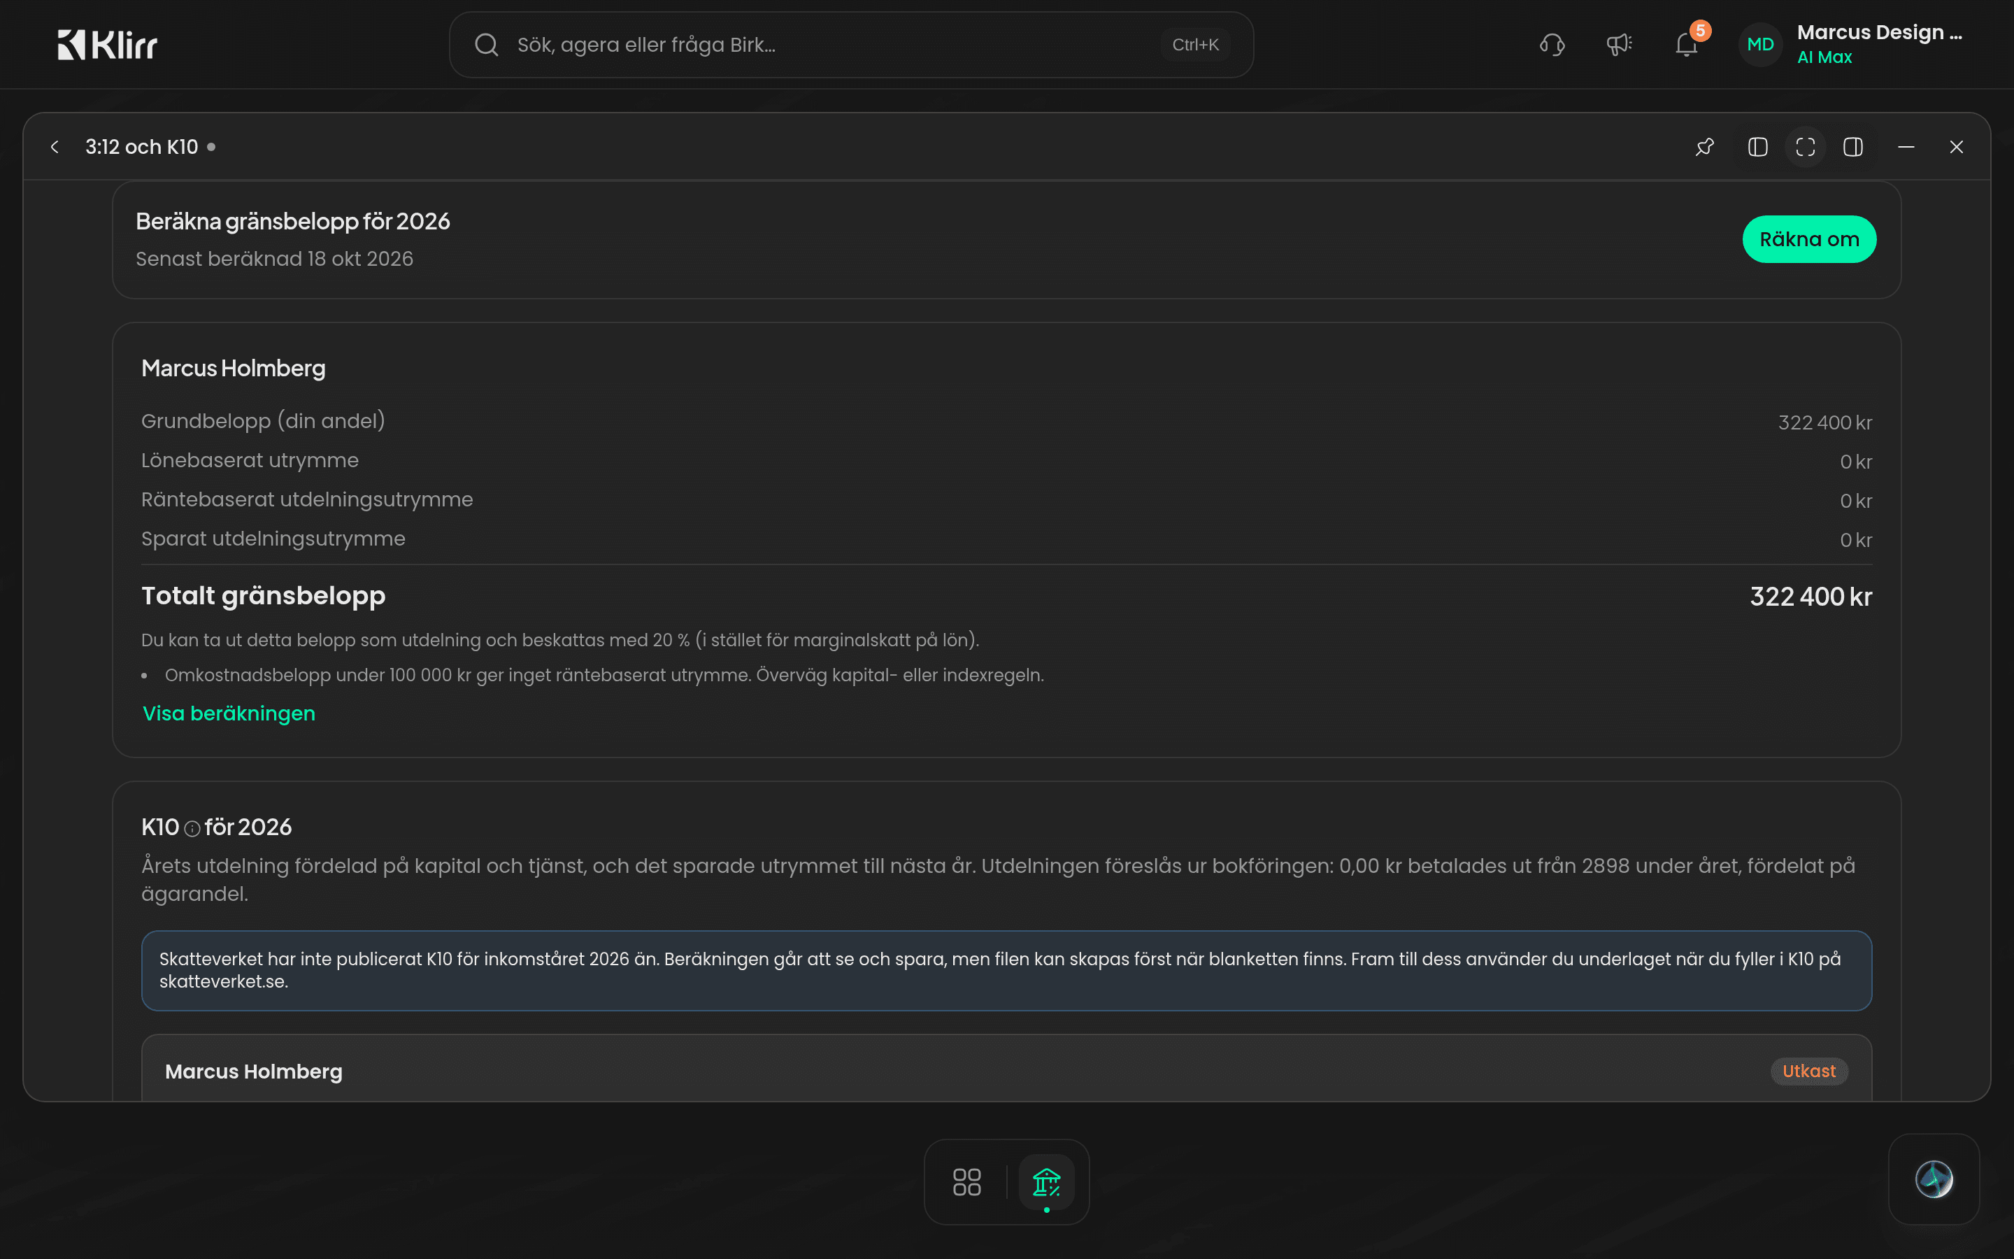Click the AI Max plan label

point(1824,57)
